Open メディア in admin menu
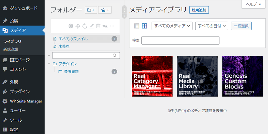Image resolution: width=268 pixels, height=134 pixels. (22, 30)
